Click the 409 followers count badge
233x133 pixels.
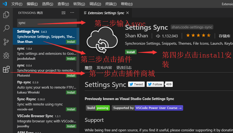tap(169, 84)
